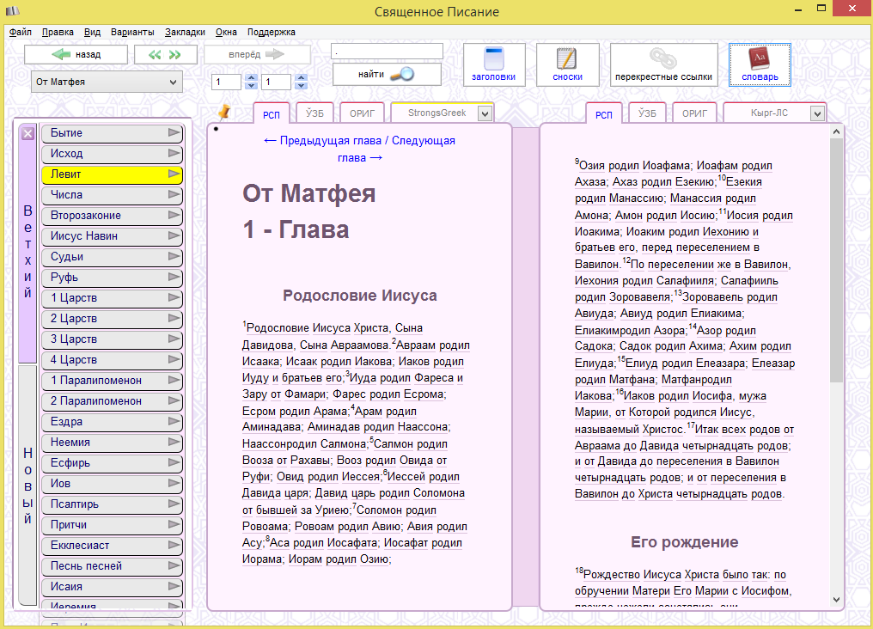Open the Окна menu
873x629 pixels.
(226, 33)
